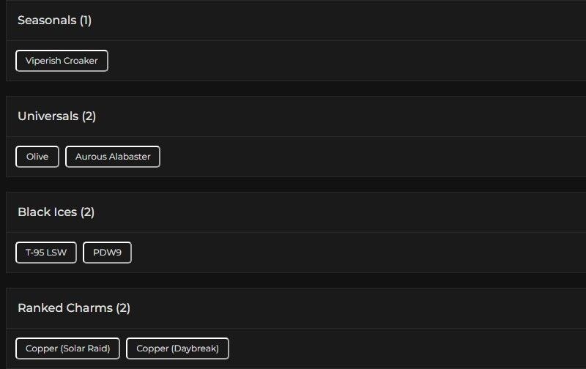This screenshot has width=586, height=369.
Task: Select the T-95 LSW black ice
Action: coord(46,253)
